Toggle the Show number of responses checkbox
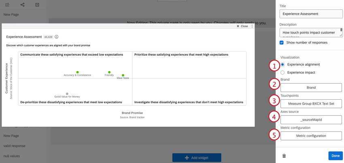 (282, 42)
